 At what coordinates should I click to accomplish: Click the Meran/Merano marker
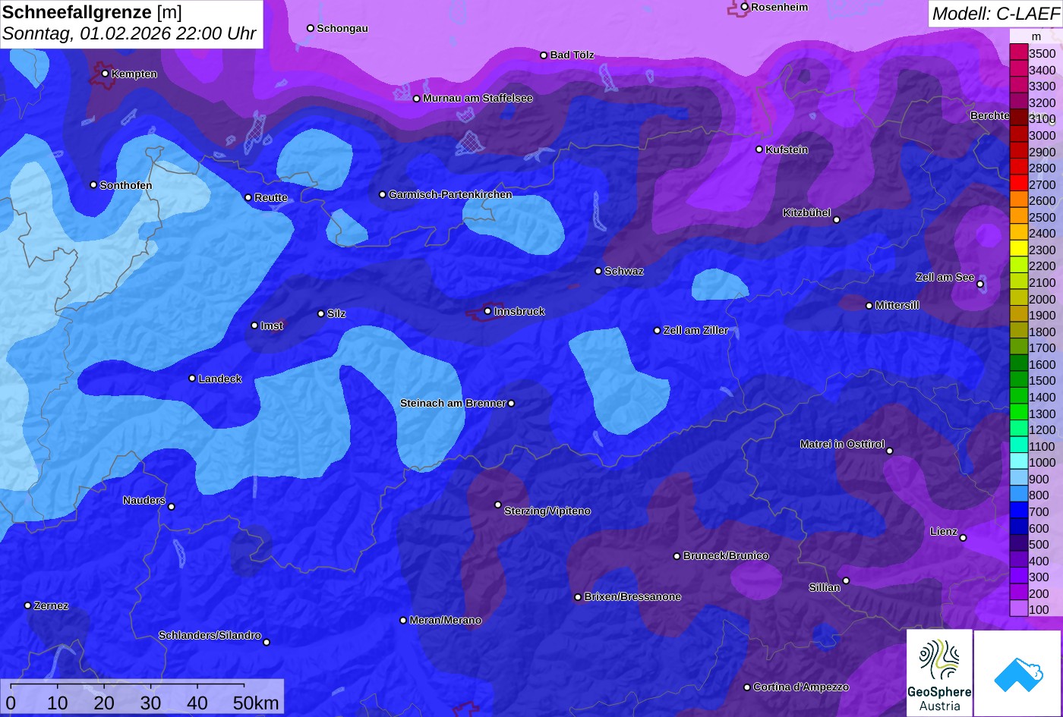click(403, 620)
